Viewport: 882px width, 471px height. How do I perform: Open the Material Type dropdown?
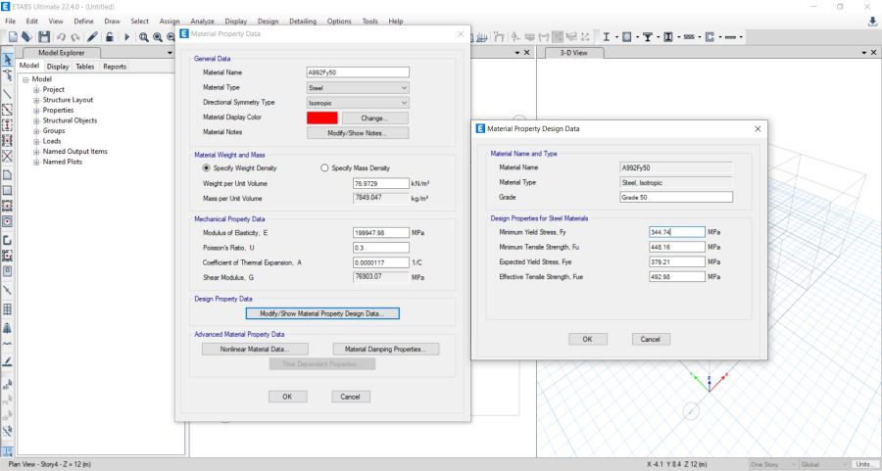[x=358, y=88]
